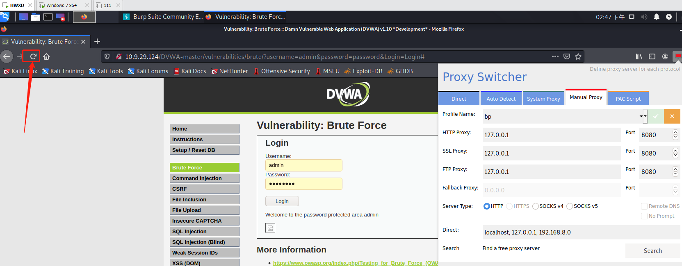682x266 pixels.
Task: Bookmark this page with the star
Action: point(578,56)
